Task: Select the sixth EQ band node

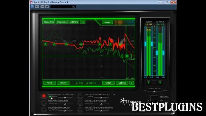Action: [111, 44]
